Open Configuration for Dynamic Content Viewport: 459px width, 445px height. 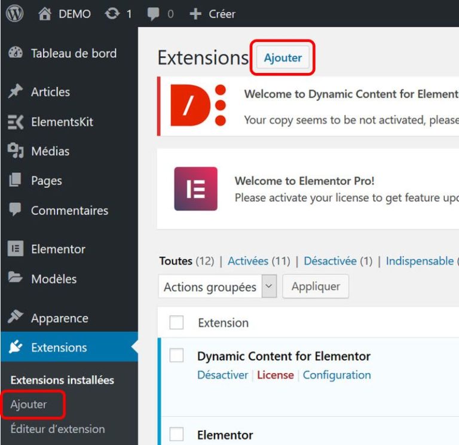pos(336,375)
